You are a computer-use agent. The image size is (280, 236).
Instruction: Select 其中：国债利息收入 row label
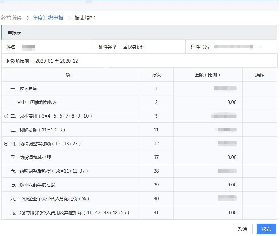point(37,102)
